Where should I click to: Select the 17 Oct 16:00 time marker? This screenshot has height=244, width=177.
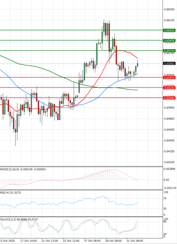(x=29, y=241)
